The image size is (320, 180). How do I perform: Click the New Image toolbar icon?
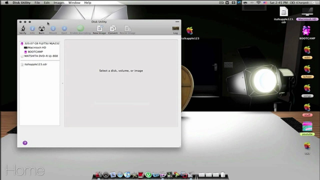click(x=99, y=28)
